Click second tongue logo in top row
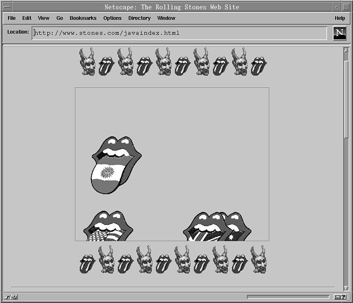The height and width of the screenshot is (303, 353). coord(145,66)
